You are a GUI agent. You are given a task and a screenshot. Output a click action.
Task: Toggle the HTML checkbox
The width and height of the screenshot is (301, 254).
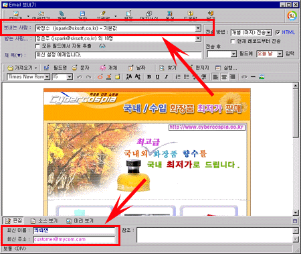pyautogui.click(x=278, y=33)
